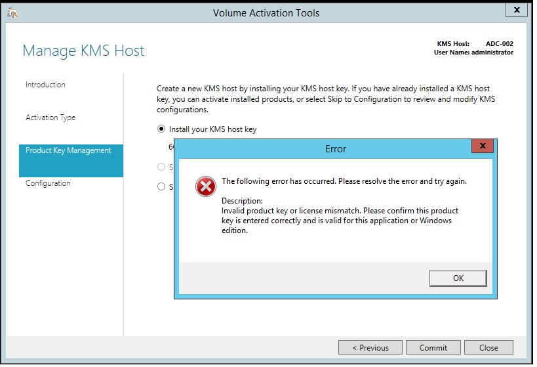Click the Commit button
The height and width of the screenshot is (367, 537).
[433, 347]
